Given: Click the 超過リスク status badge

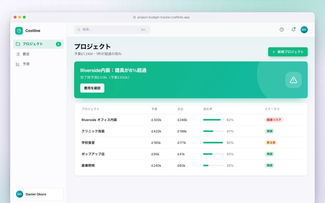Looking at the screenshot, I should [274, 120].
